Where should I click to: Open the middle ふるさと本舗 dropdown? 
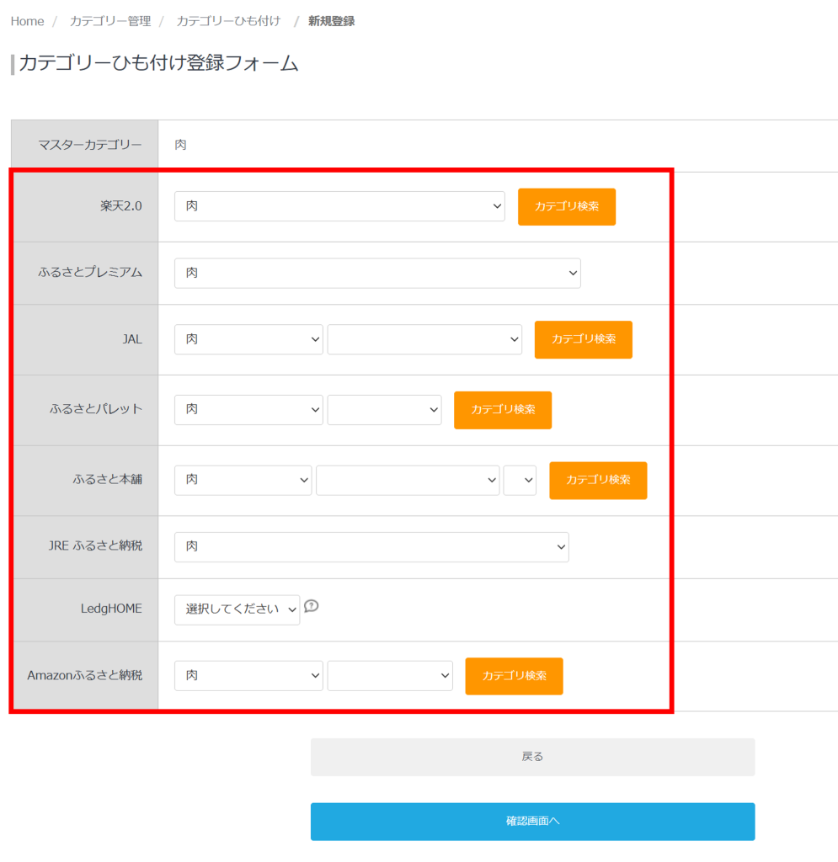point(408,480)
